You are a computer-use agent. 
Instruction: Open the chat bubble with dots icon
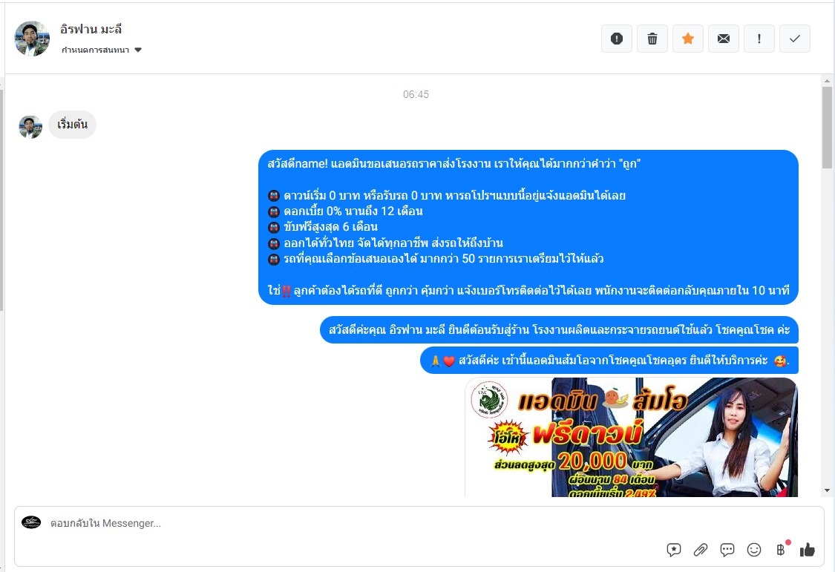coord(727,550)
